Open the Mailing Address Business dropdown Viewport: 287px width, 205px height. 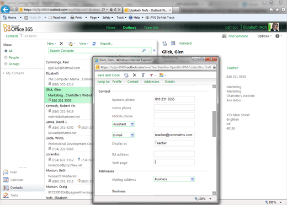tap(174, 179)
